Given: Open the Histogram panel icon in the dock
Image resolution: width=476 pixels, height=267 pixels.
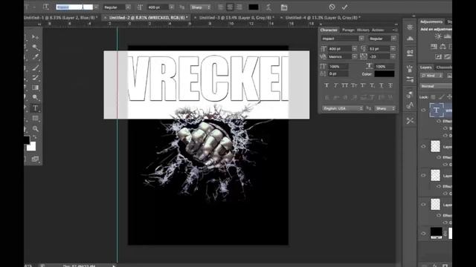Looking at the screenshot, I should [410, 39].
